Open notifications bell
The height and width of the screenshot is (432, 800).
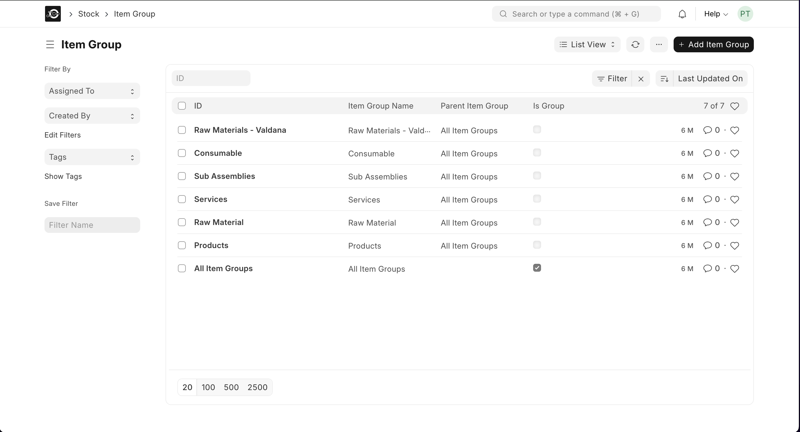coord(682,14)
